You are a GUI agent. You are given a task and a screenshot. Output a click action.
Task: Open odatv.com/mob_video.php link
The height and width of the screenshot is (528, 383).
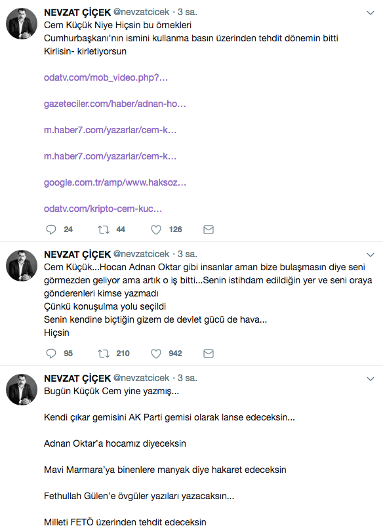tap(106, 77)
